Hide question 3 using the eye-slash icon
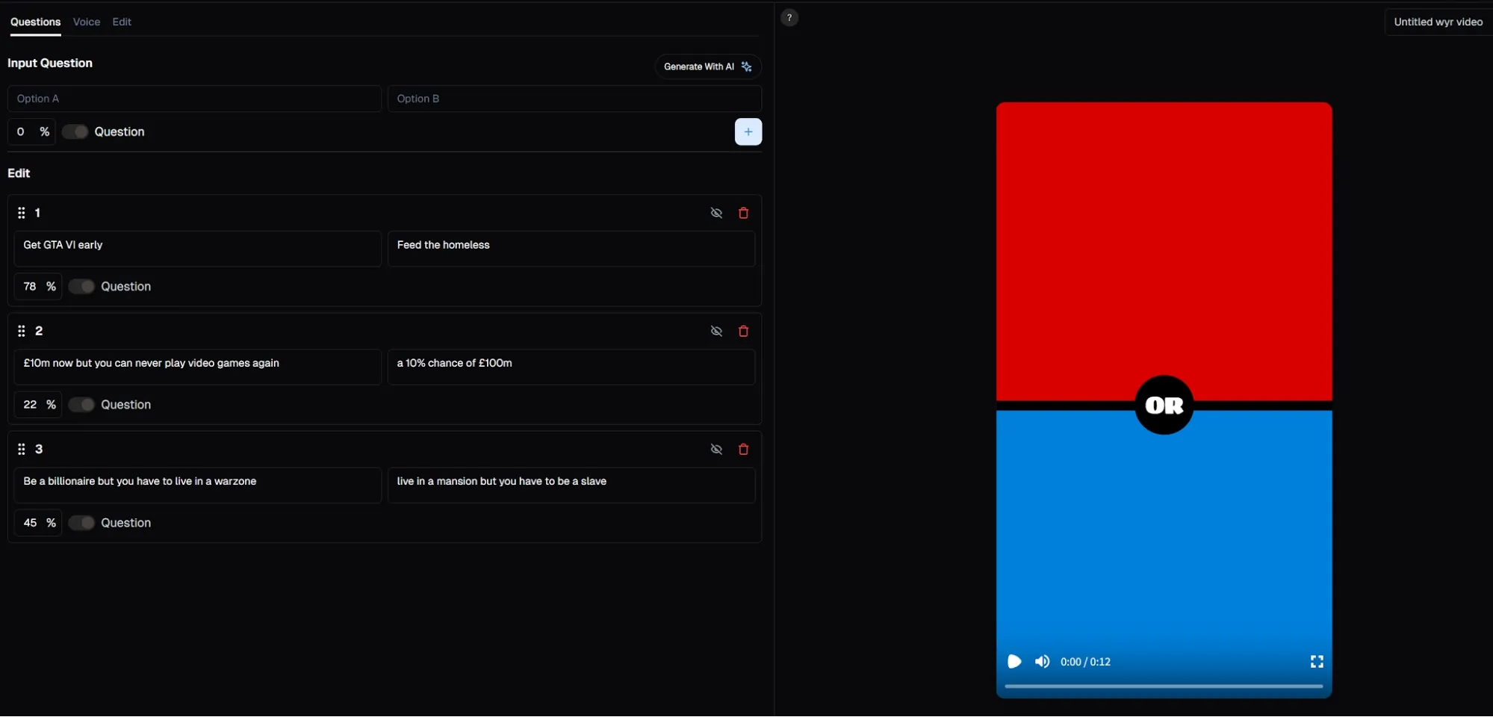Screen dimensions: 1493x717 716,449
